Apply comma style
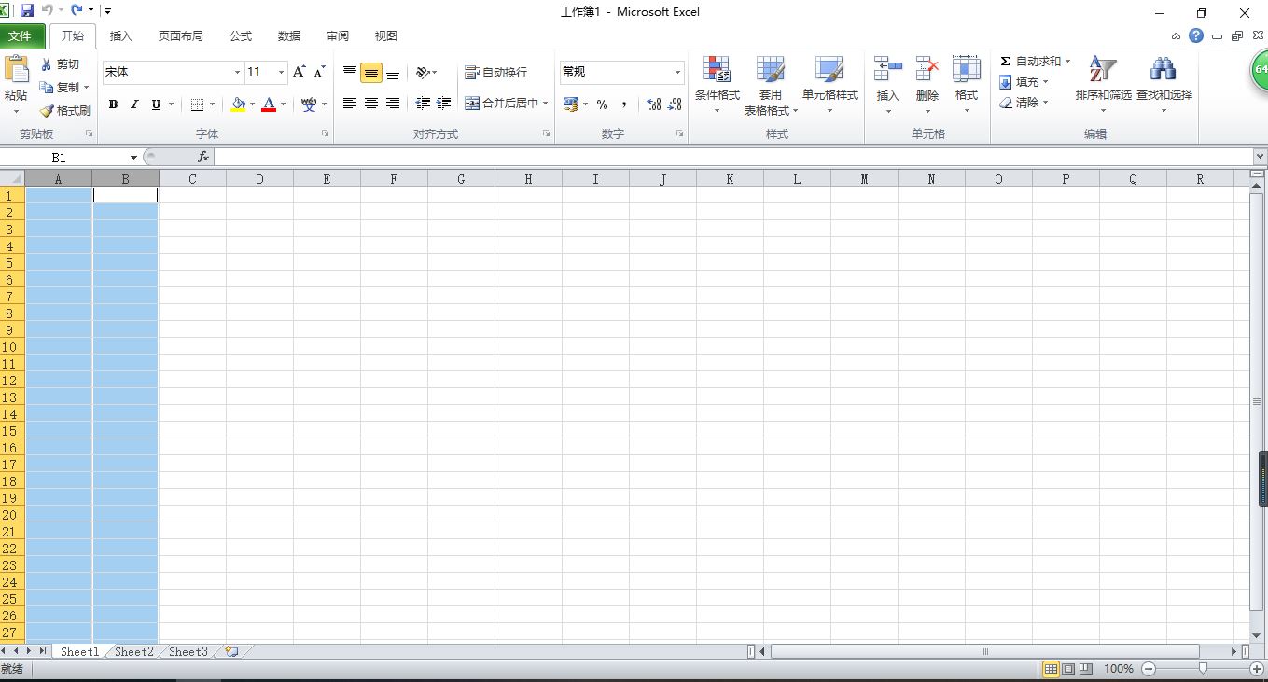The height and width of the screenshot is (682, 1268). [624, 104]
